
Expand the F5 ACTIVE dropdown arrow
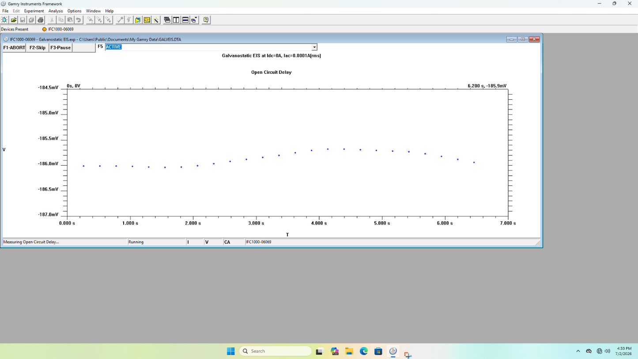click(x=314, y=47)
